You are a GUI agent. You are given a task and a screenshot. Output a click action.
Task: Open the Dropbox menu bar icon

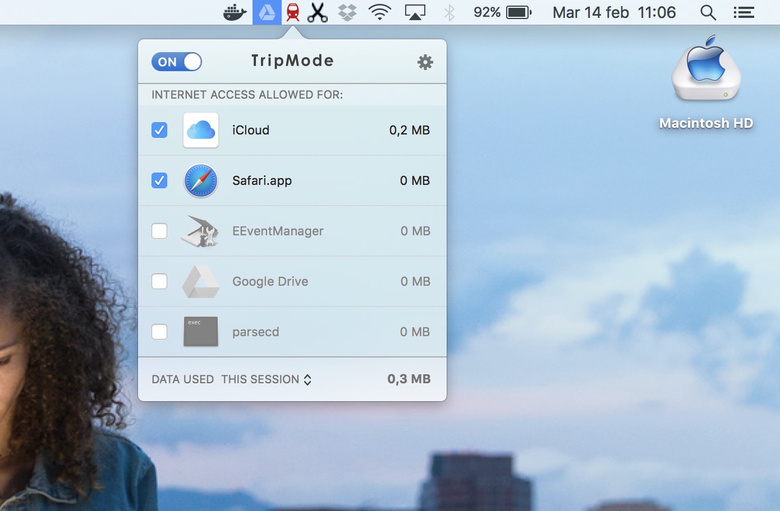pos(348,12)
